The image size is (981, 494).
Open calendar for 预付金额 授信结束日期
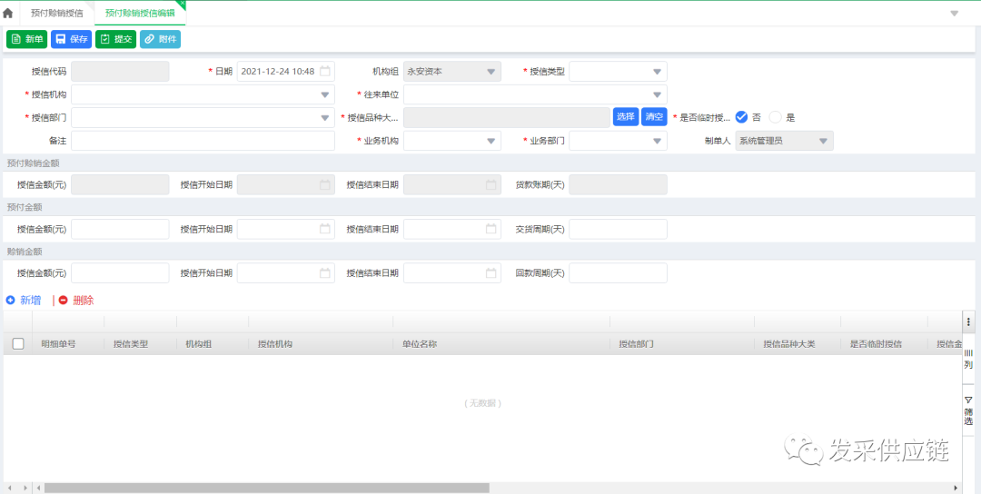click(x=491, y=229)
